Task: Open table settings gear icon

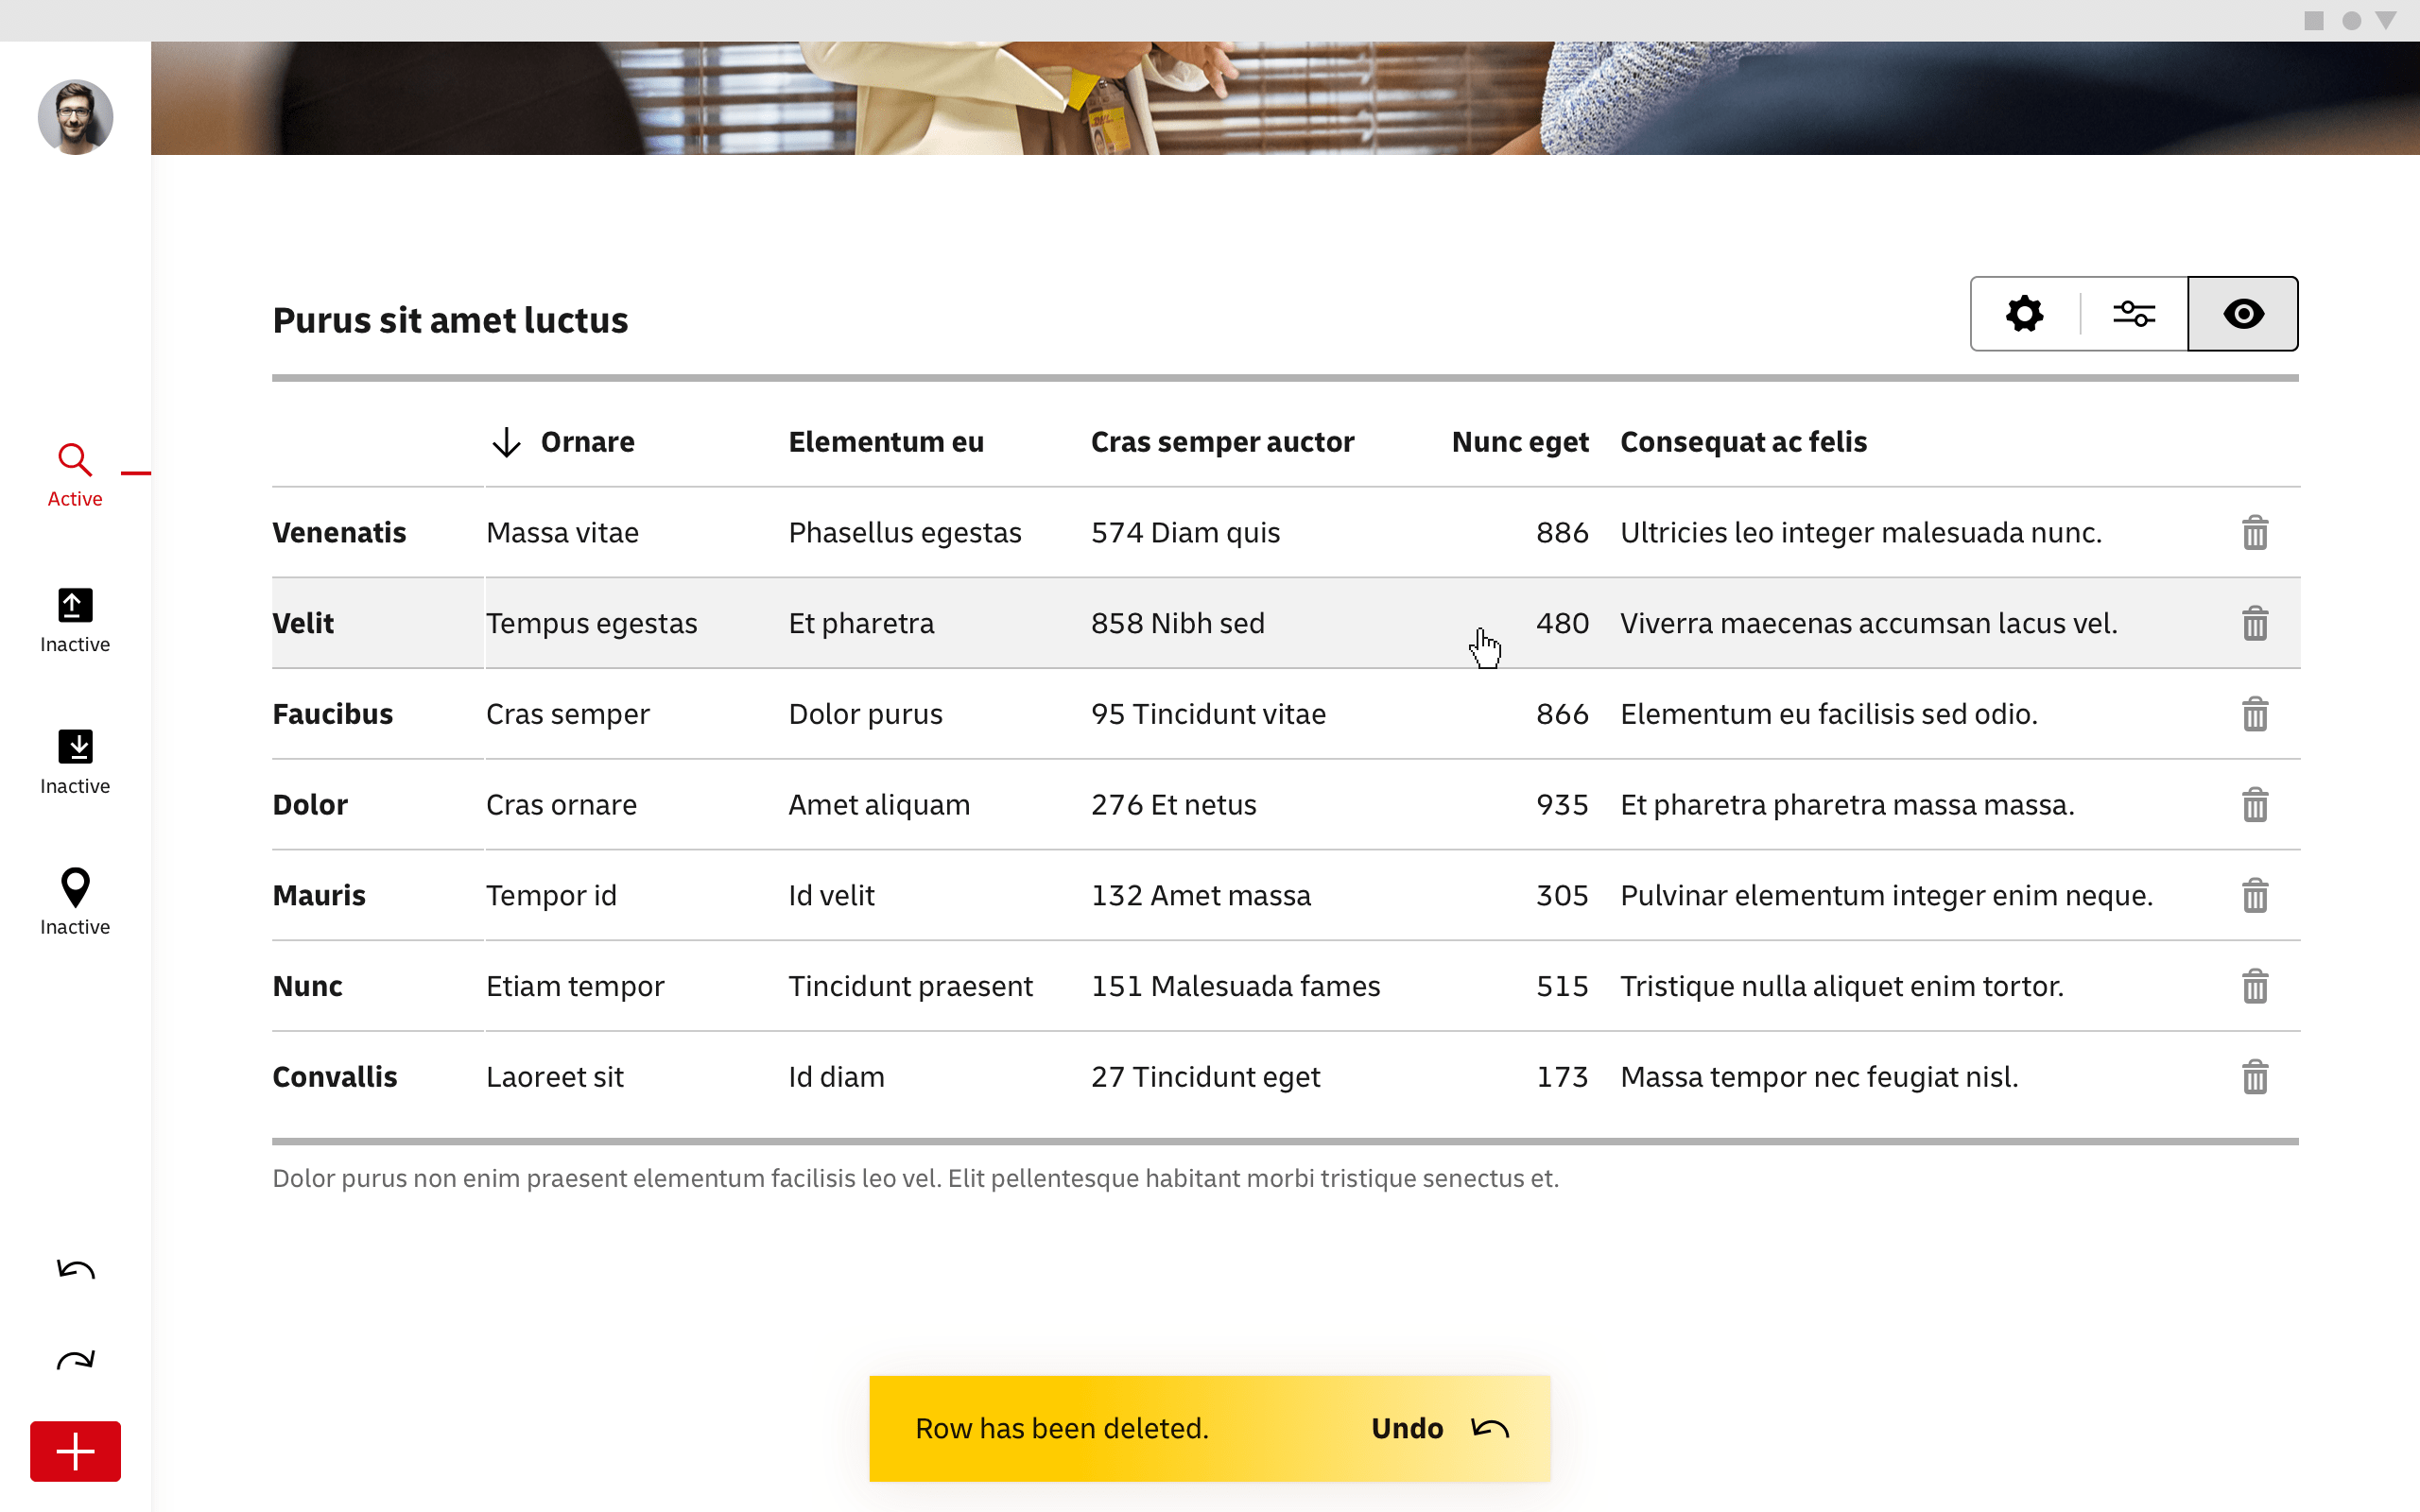Action: pos(2024,314)
